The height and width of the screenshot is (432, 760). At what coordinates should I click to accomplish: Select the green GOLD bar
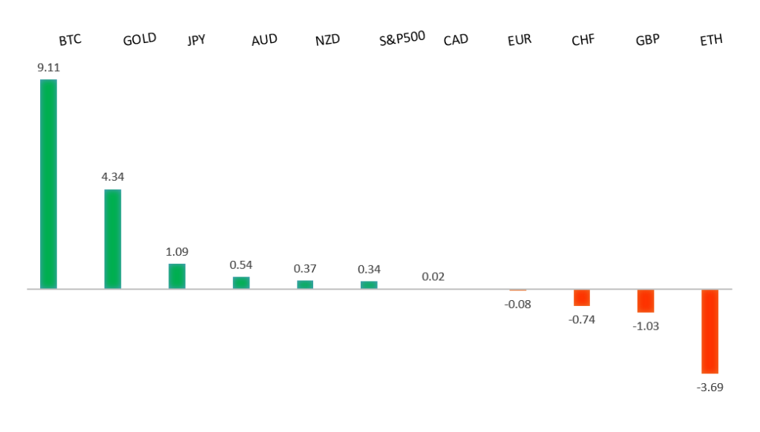[x=112, y=239]
